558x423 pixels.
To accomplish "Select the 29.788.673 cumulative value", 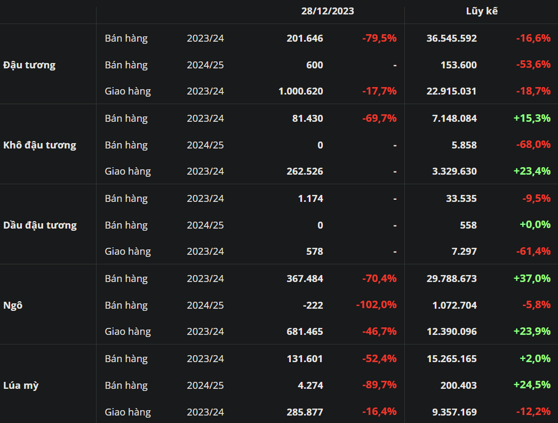I will [451, 279].
